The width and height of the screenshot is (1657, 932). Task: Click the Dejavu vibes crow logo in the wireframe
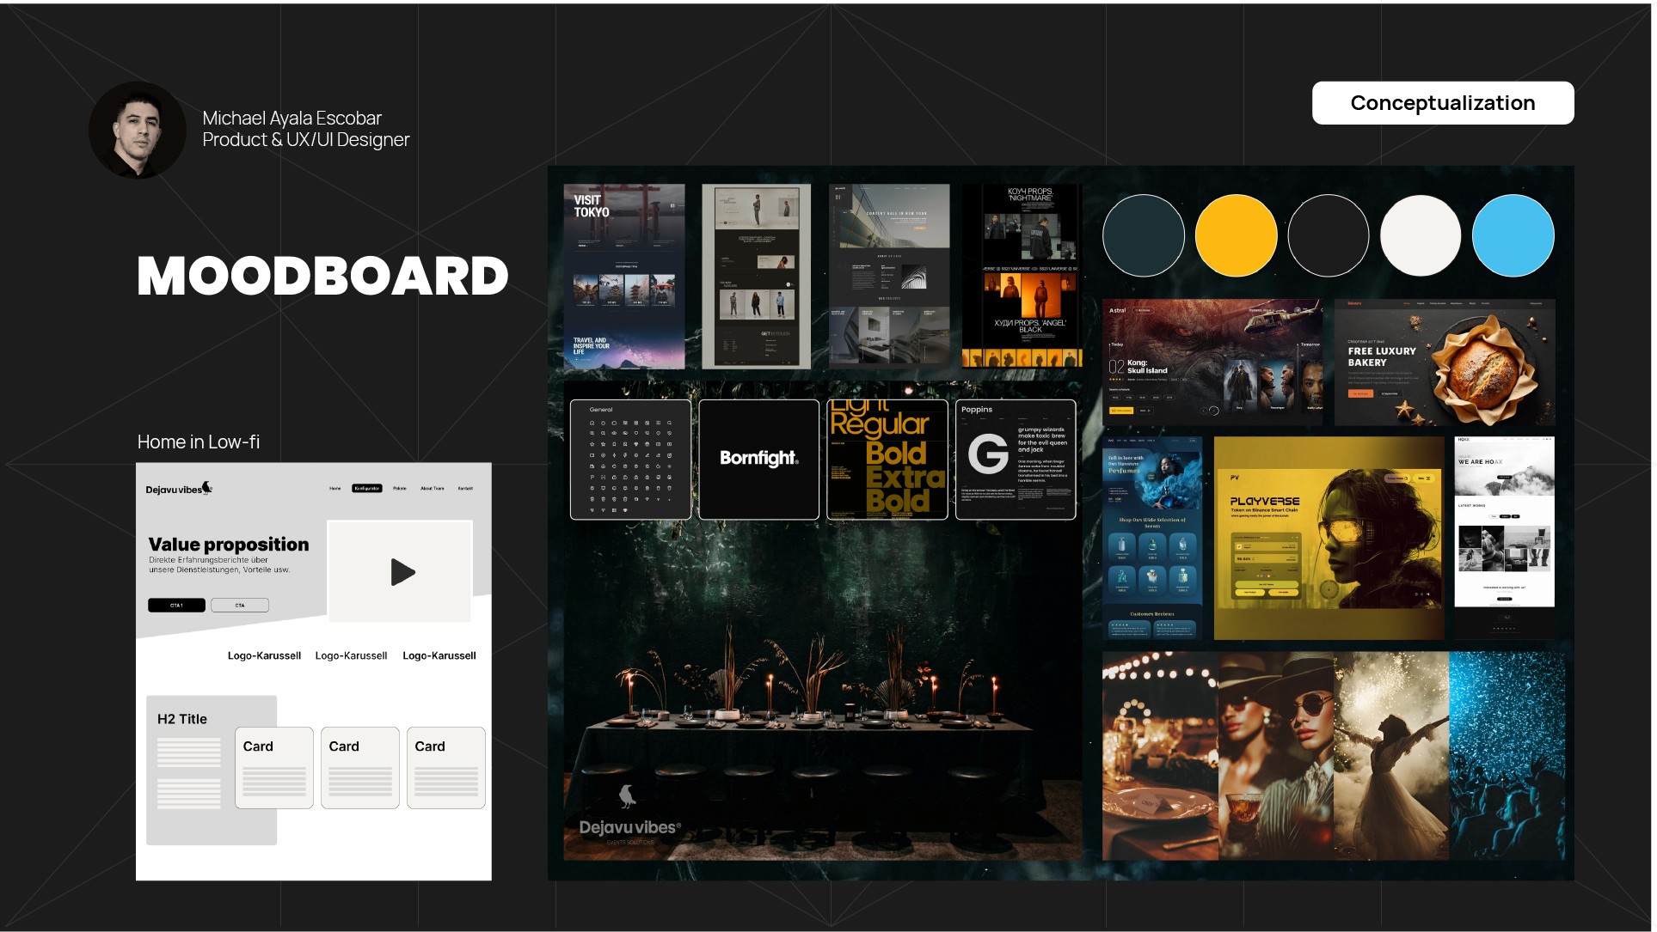pyautogui.click(x=206, y=488)
